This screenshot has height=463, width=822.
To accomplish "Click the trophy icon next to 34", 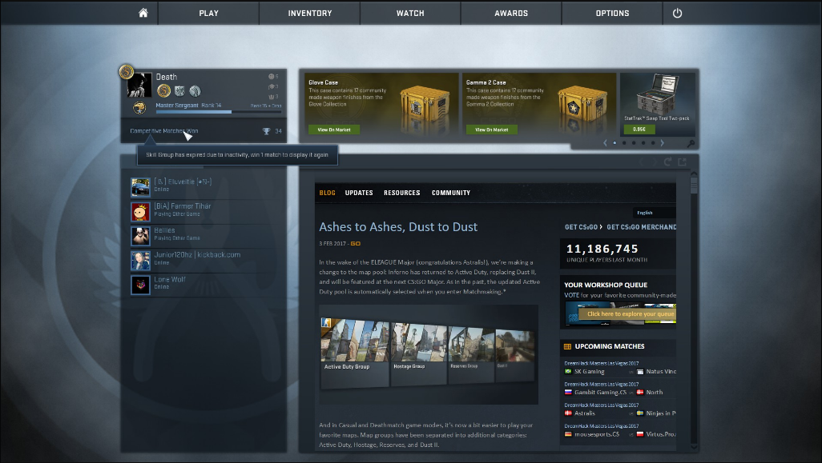I will coord(266,131).
